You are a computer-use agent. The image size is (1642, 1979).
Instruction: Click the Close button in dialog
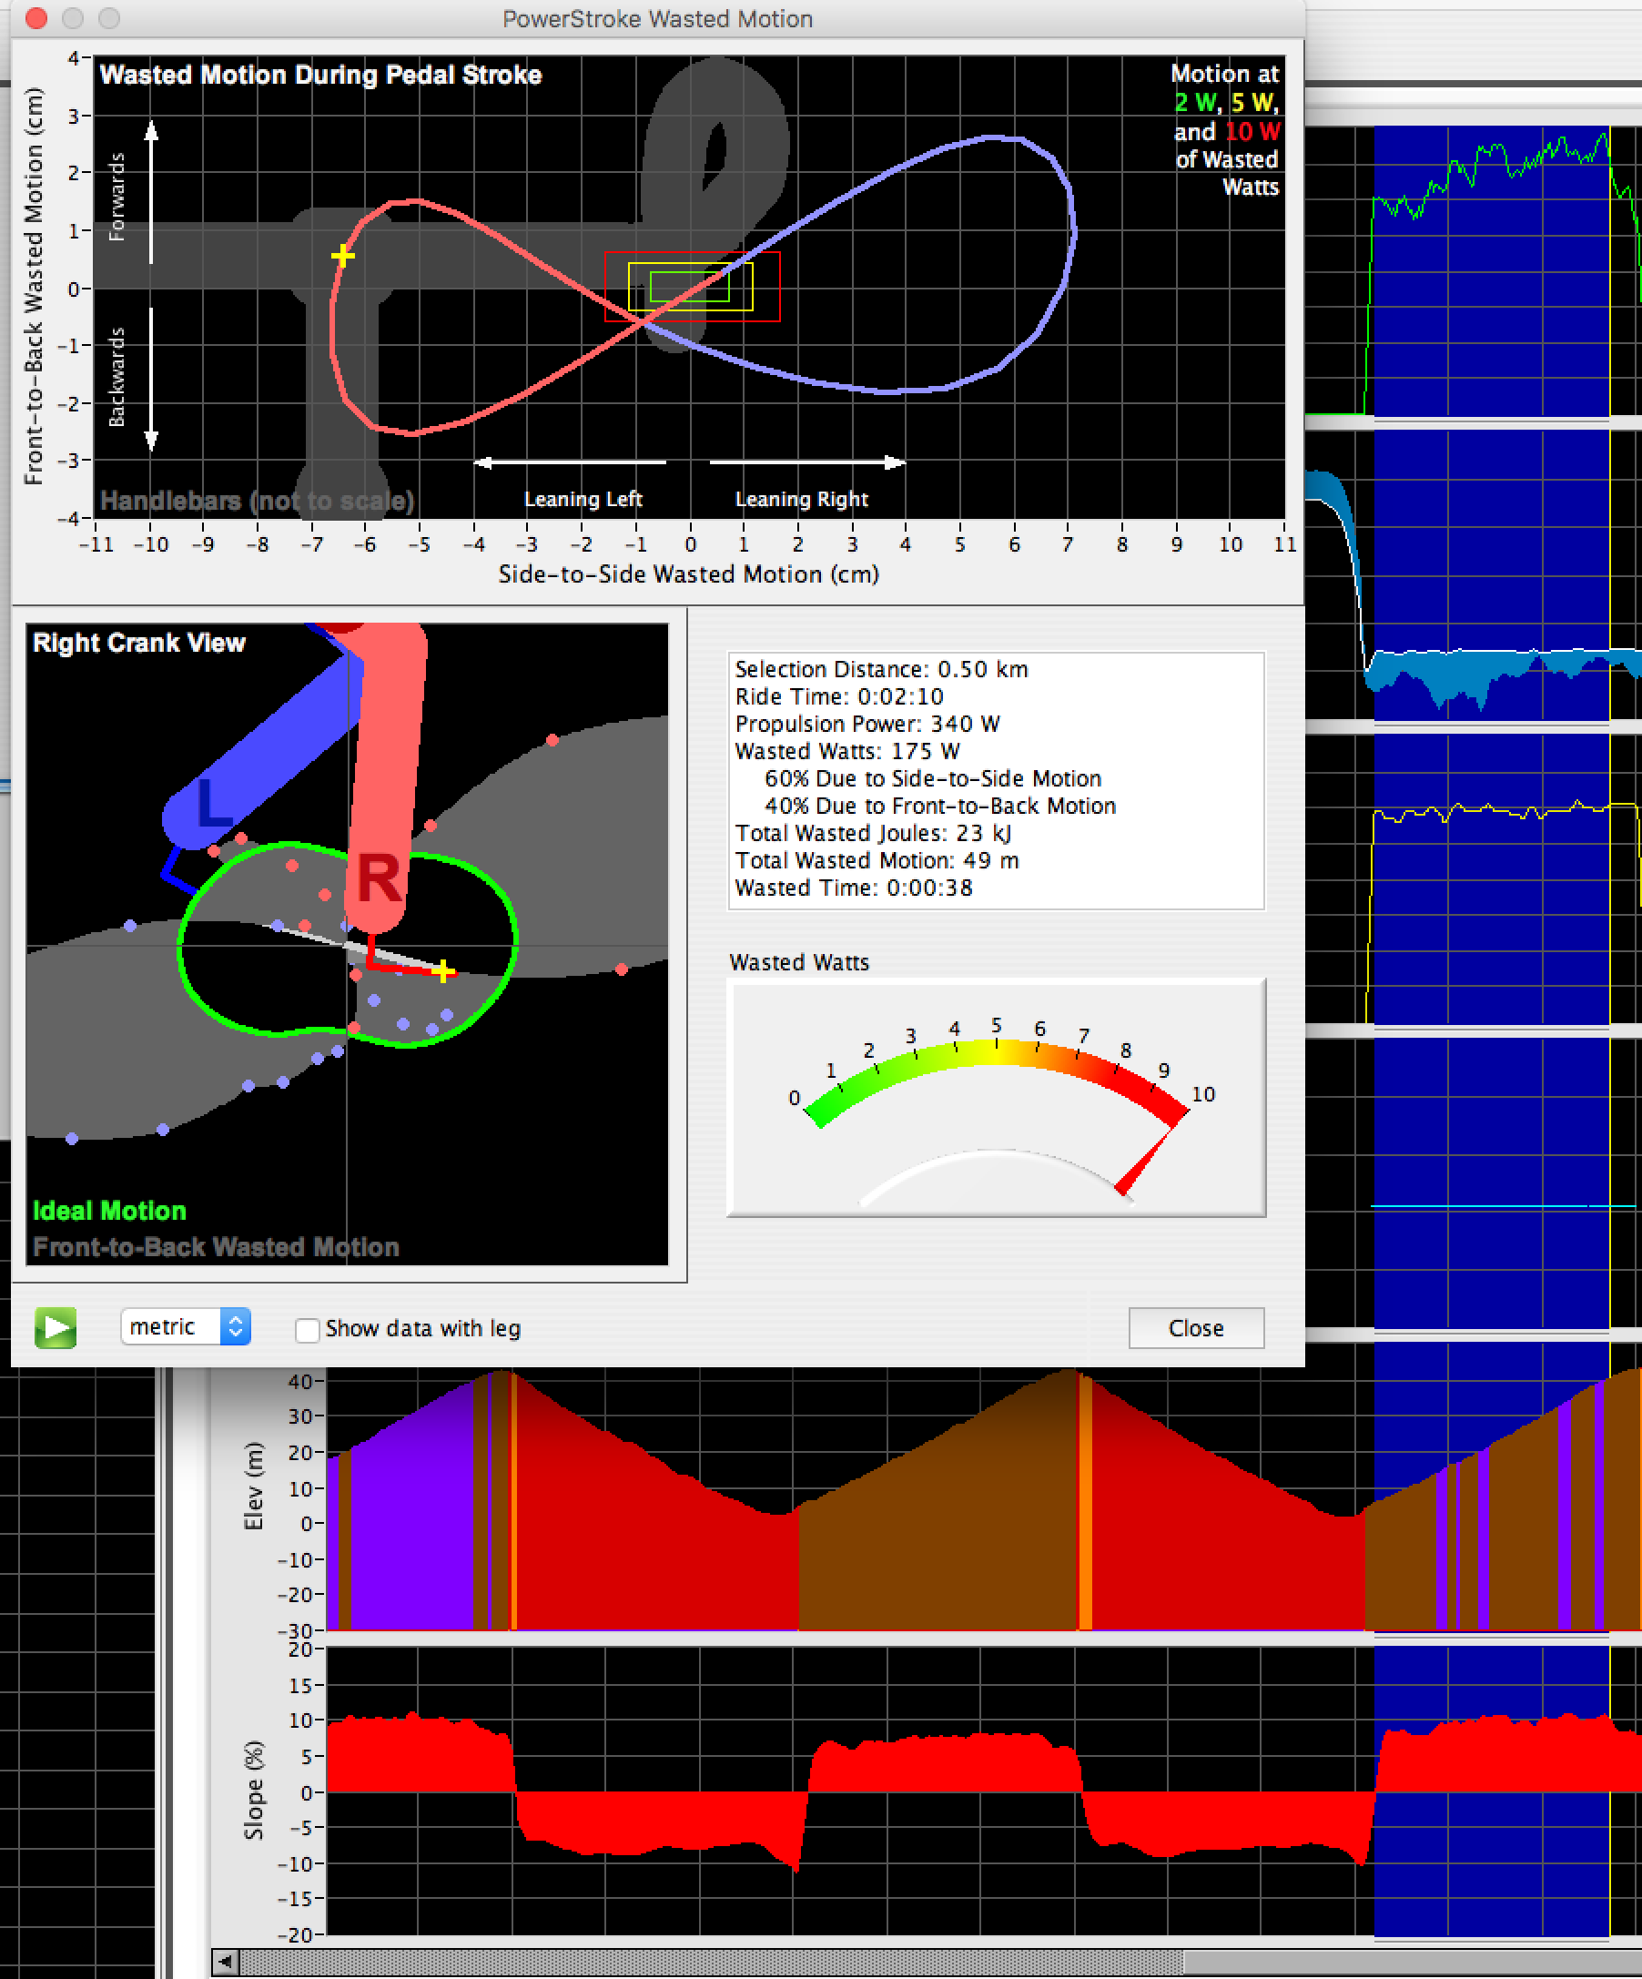coord(1195,1328)
